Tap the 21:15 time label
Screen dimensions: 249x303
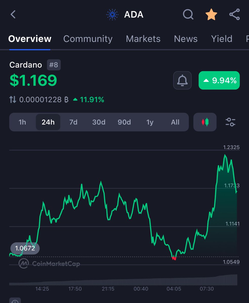[108, 289]
